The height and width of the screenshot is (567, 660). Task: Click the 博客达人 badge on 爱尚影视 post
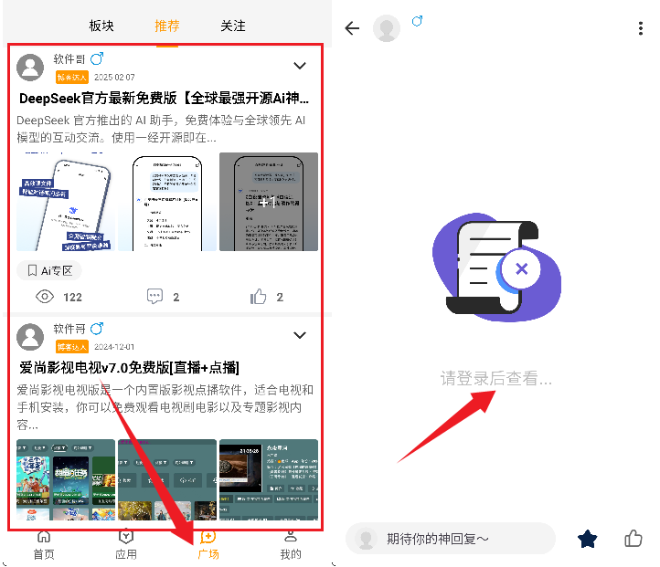tap(72, 347)
